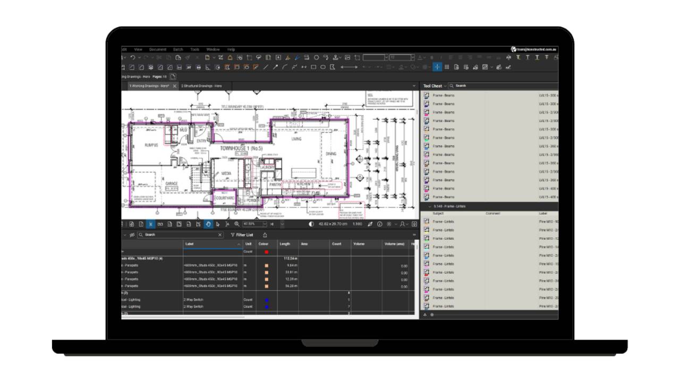The image size is (680, 382).
Task: Toggle the Grid display icon
Action: coord(447,67)
